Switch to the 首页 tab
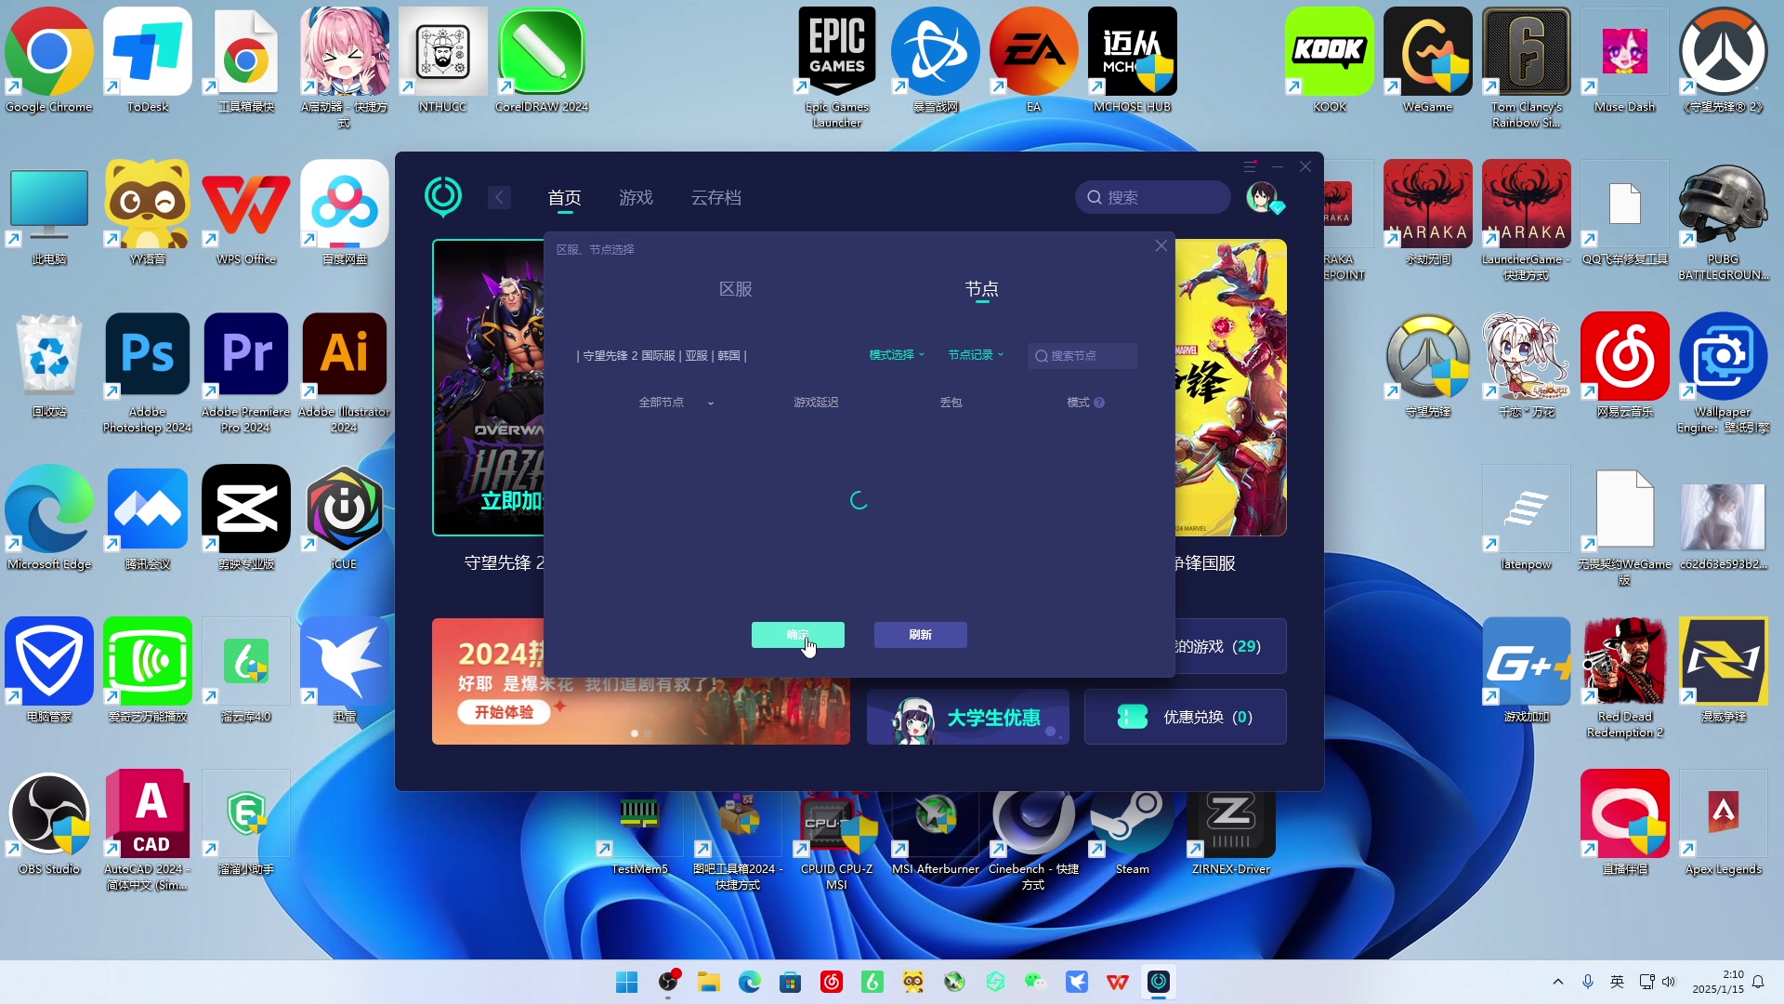Screen dimensions: 1784x1004 coord(564,197)
